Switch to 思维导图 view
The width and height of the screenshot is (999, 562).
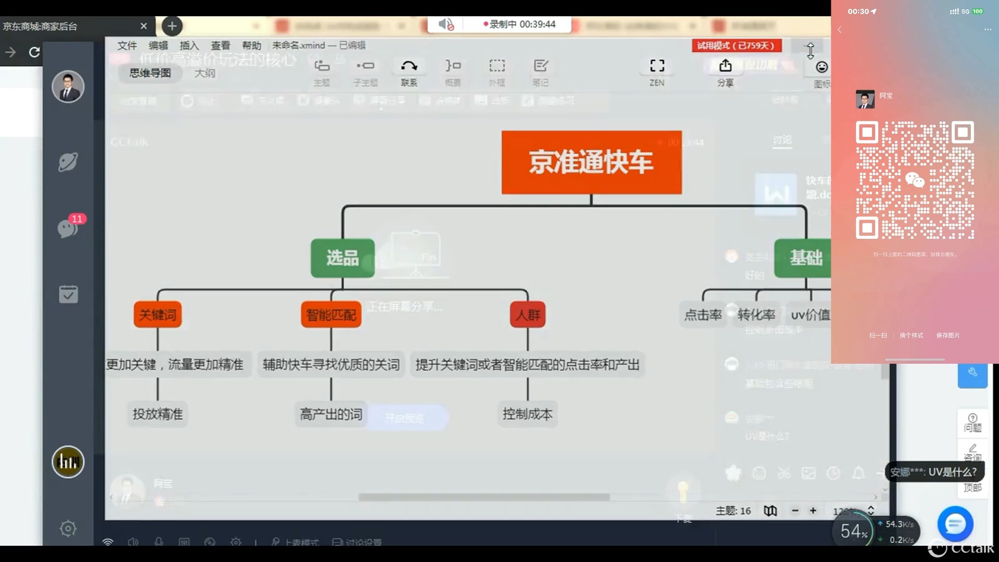tap(150, 73)
